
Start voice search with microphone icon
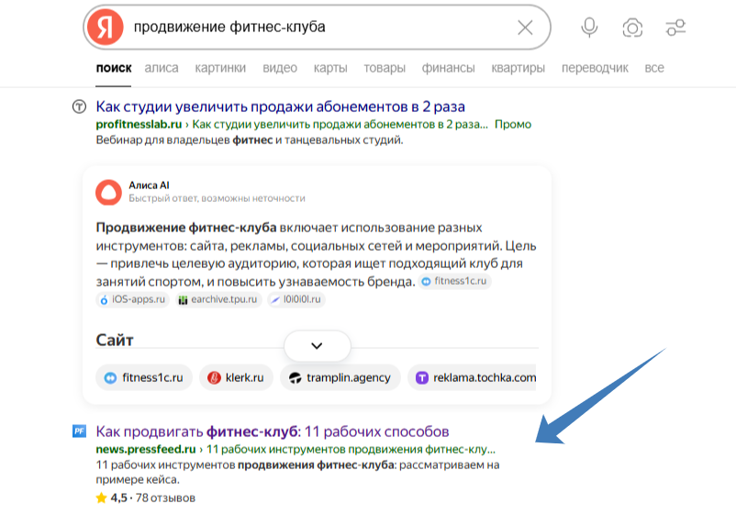(589, 28)
